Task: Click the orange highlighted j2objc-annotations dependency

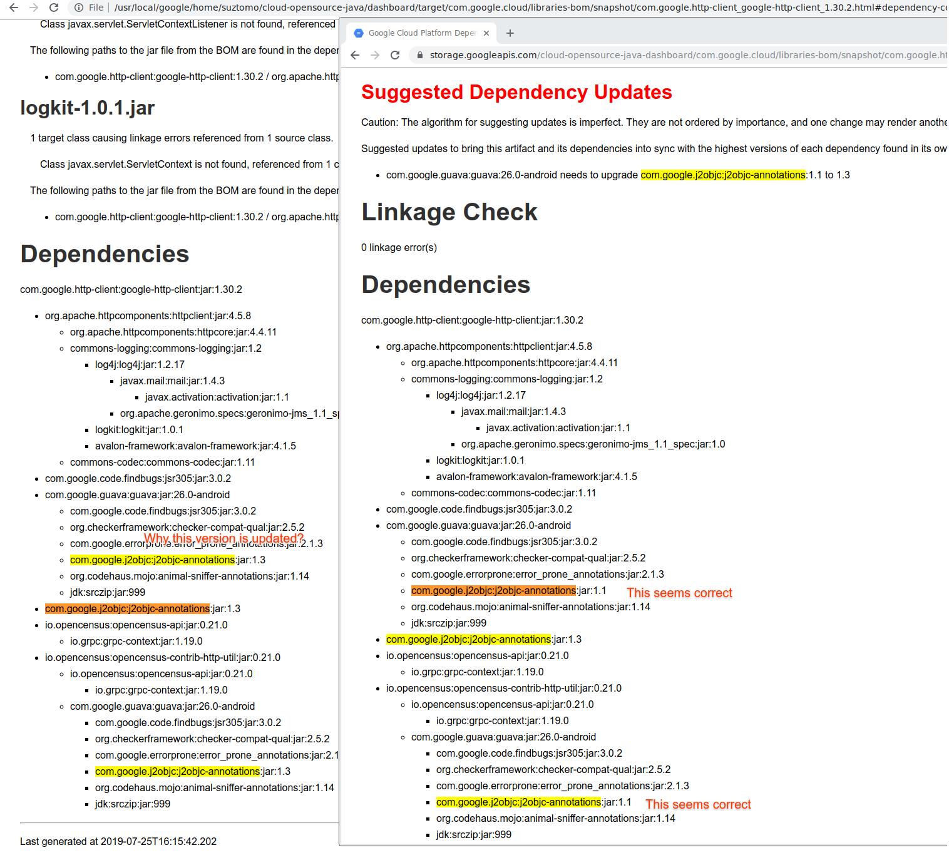Action: 493,590
